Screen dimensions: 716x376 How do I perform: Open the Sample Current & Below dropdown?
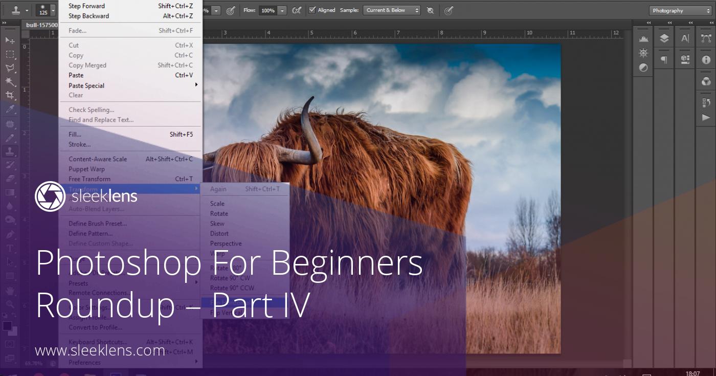click(x=392, y=10)
